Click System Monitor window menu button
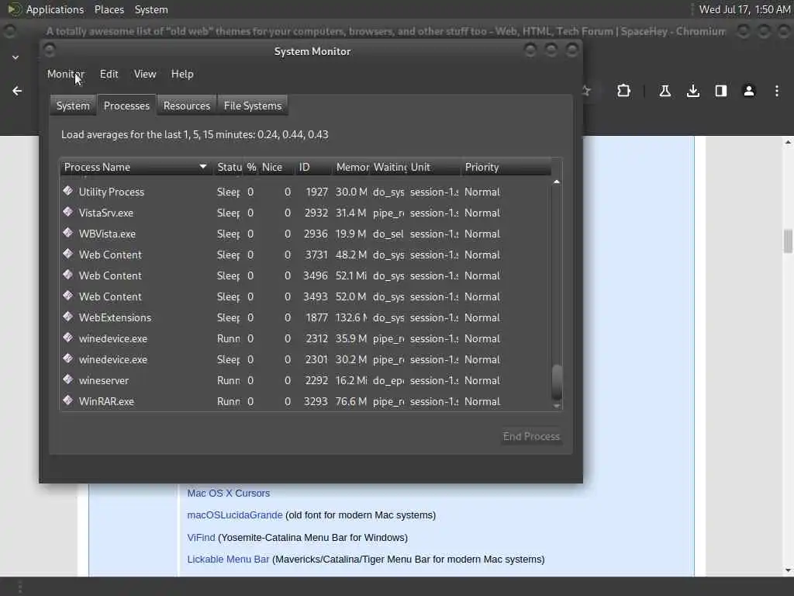The width and height of the screenshot is (794, 596). (50, 50)
